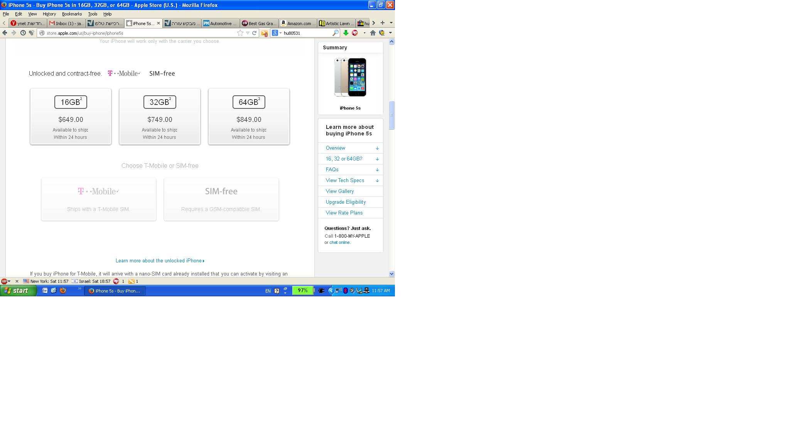Open the history clock icon in toolbar
The height and width of the screenshot is (448, 796).
23,33
